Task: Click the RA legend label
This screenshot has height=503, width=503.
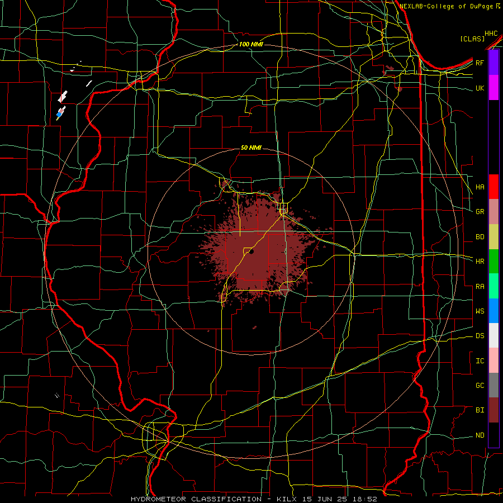Action: click(x=480, y=287)
